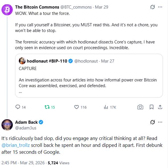This screenshot has height=168, width=168.
Task: Open the quoted hodlonaut CAPTURE post
Action: 89,76
